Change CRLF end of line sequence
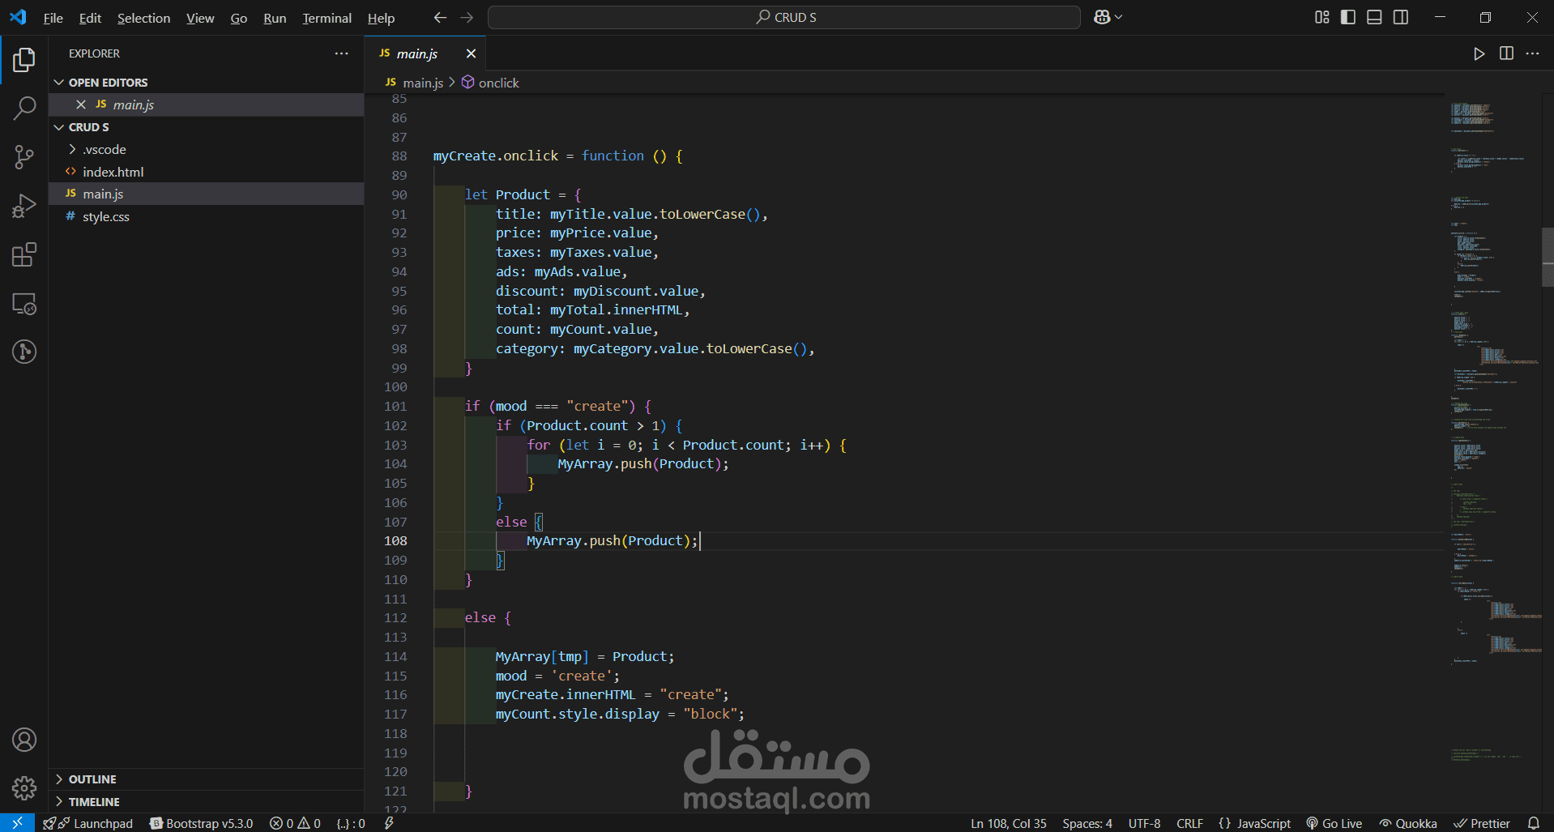This screenshot has width=1554, height=832. click(x=1189, y=823)
